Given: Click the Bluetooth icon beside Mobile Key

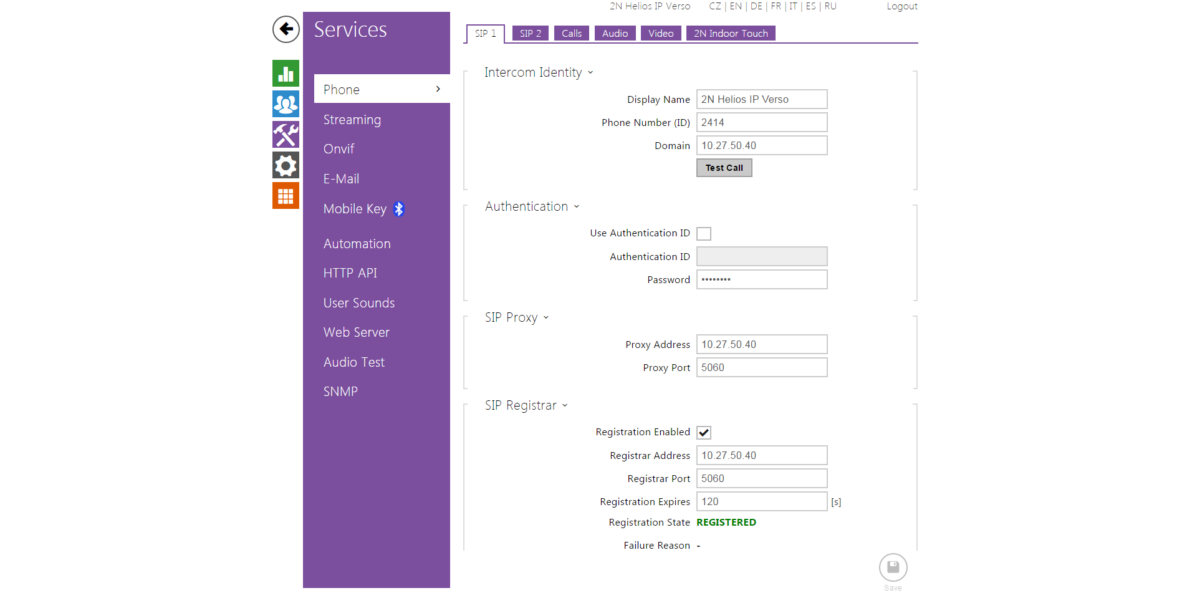Looking at the screenshot, I should tap(399, 209).
